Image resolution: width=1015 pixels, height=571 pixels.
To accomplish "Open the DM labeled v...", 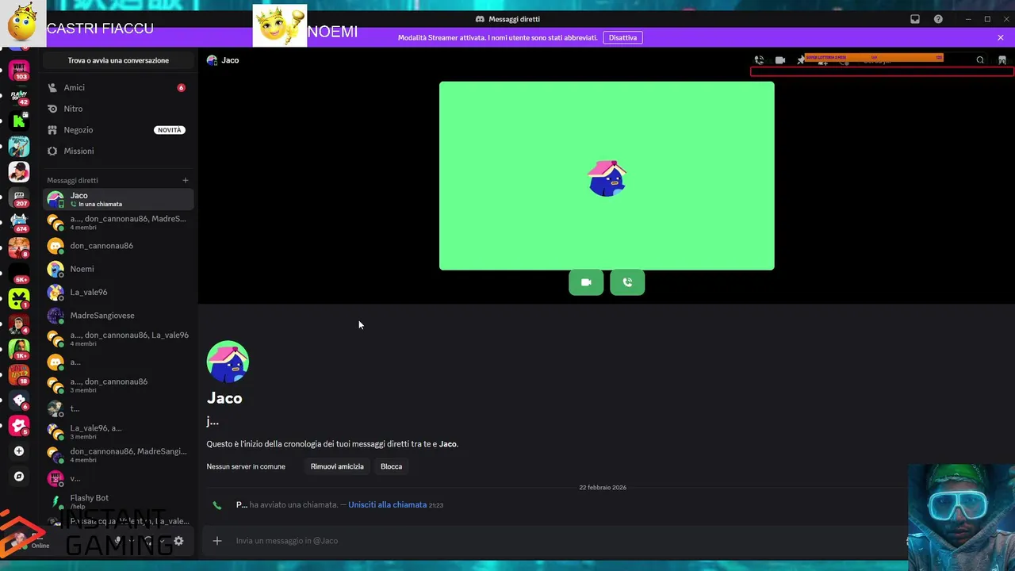I will point(117,478).
